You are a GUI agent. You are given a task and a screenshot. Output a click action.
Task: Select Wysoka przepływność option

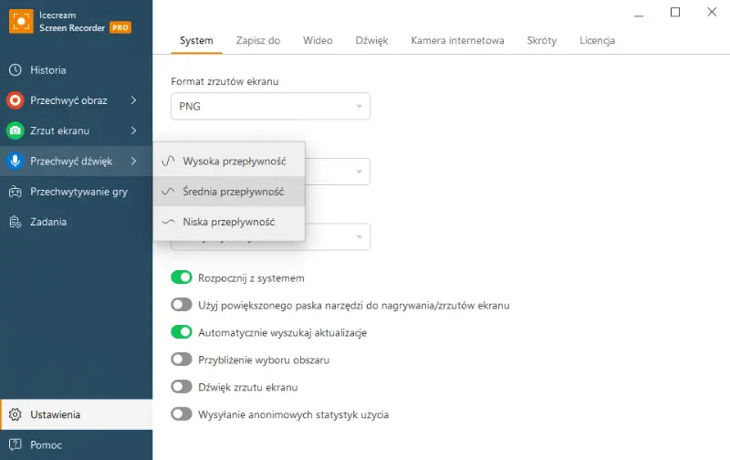229,162
